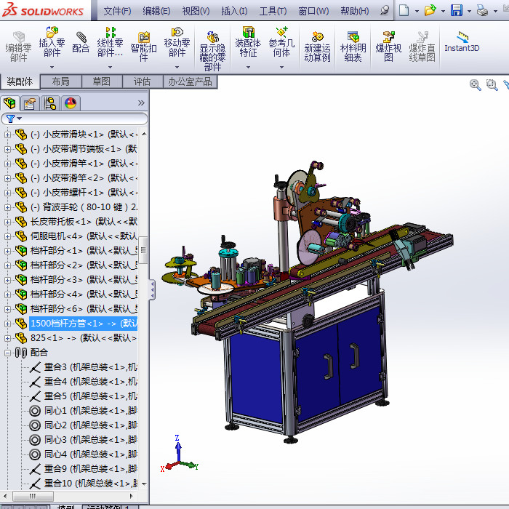
Task: Switch to the 草图 tab
Action: pyautogui.click(x=102, y=81)
